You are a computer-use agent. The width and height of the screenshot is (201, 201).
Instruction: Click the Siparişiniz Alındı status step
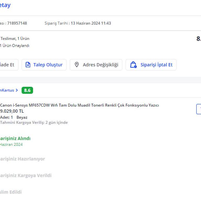click(x=15, y=138)
